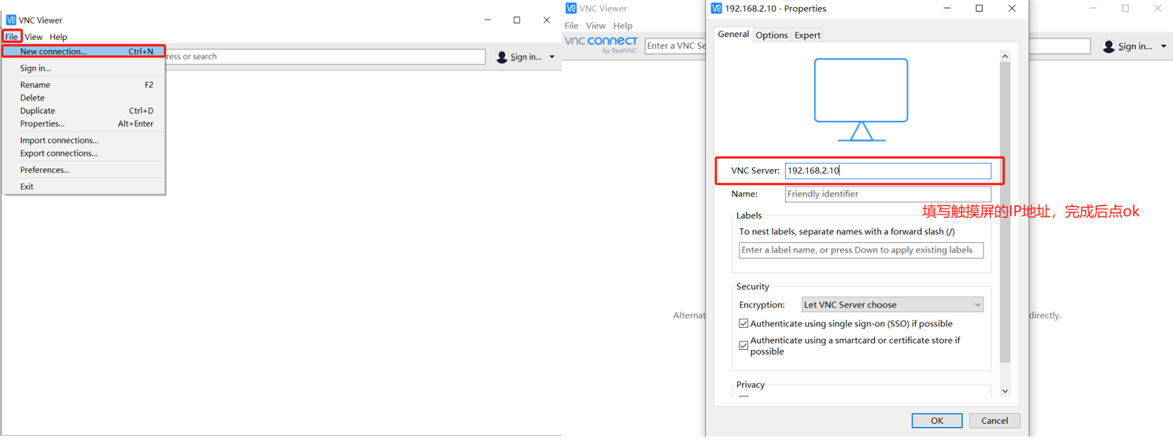Close the 192.168.2.10 Properties dialog
The height and width of the screenshot is (442, 1173).
(x=1012, y=9)
